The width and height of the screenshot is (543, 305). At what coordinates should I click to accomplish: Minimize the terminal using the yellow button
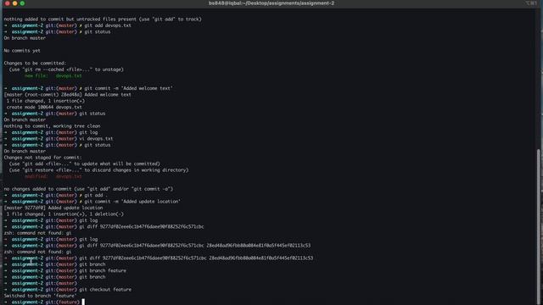[15, 3]
